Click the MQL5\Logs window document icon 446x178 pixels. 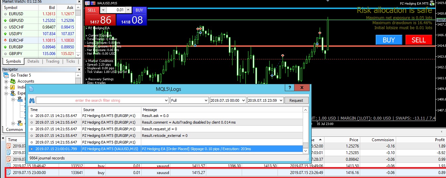[32, 89]
